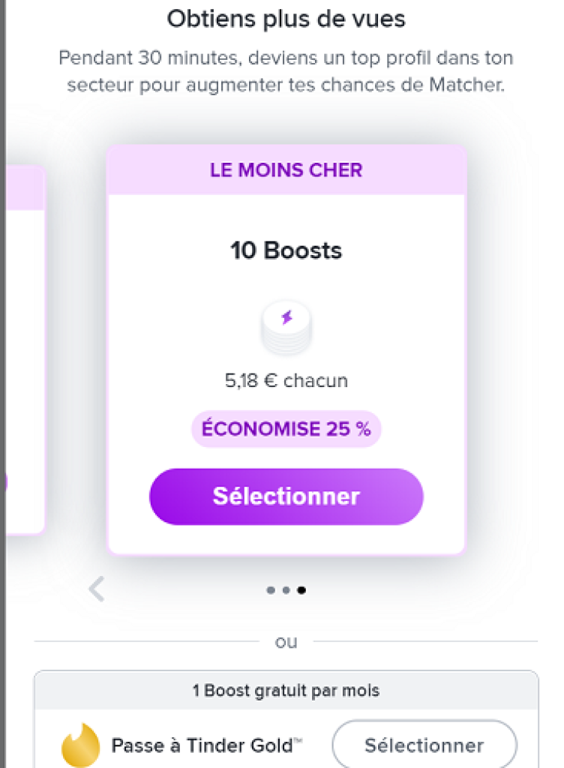The width and height of the screenshot is (564, 768).
Task: Click the ou divider between offers
Action: [286, 642]
